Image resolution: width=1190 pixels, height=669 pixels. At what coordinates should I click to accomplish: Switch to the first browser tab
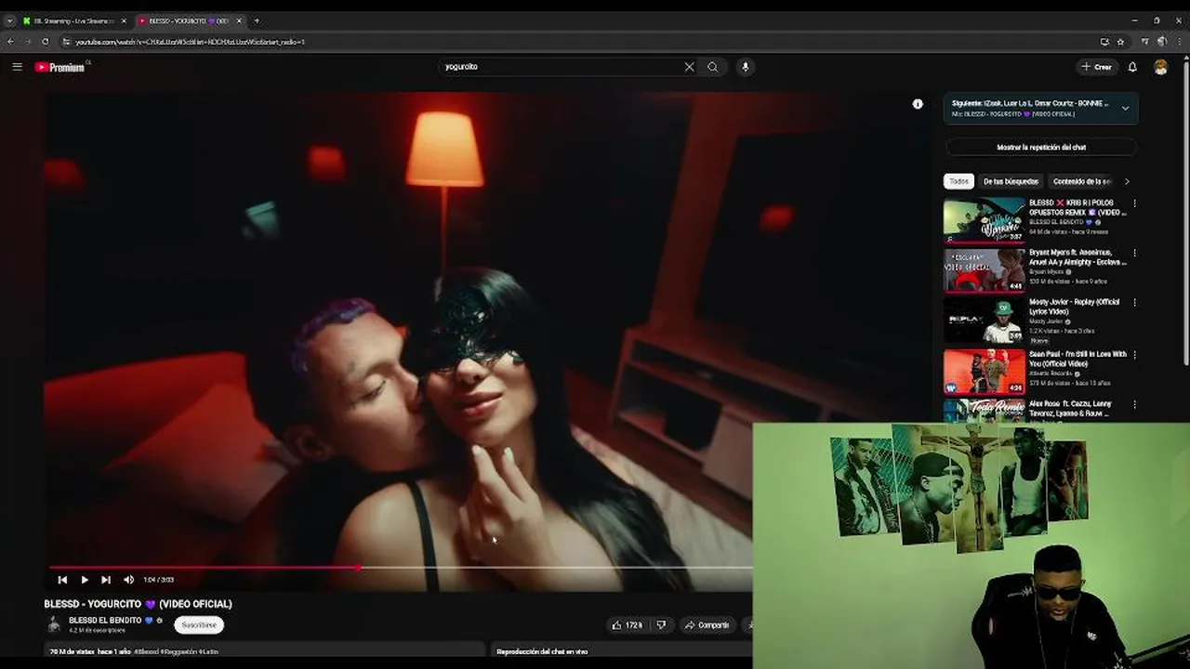pyautogui.click(x=73, y=20)
